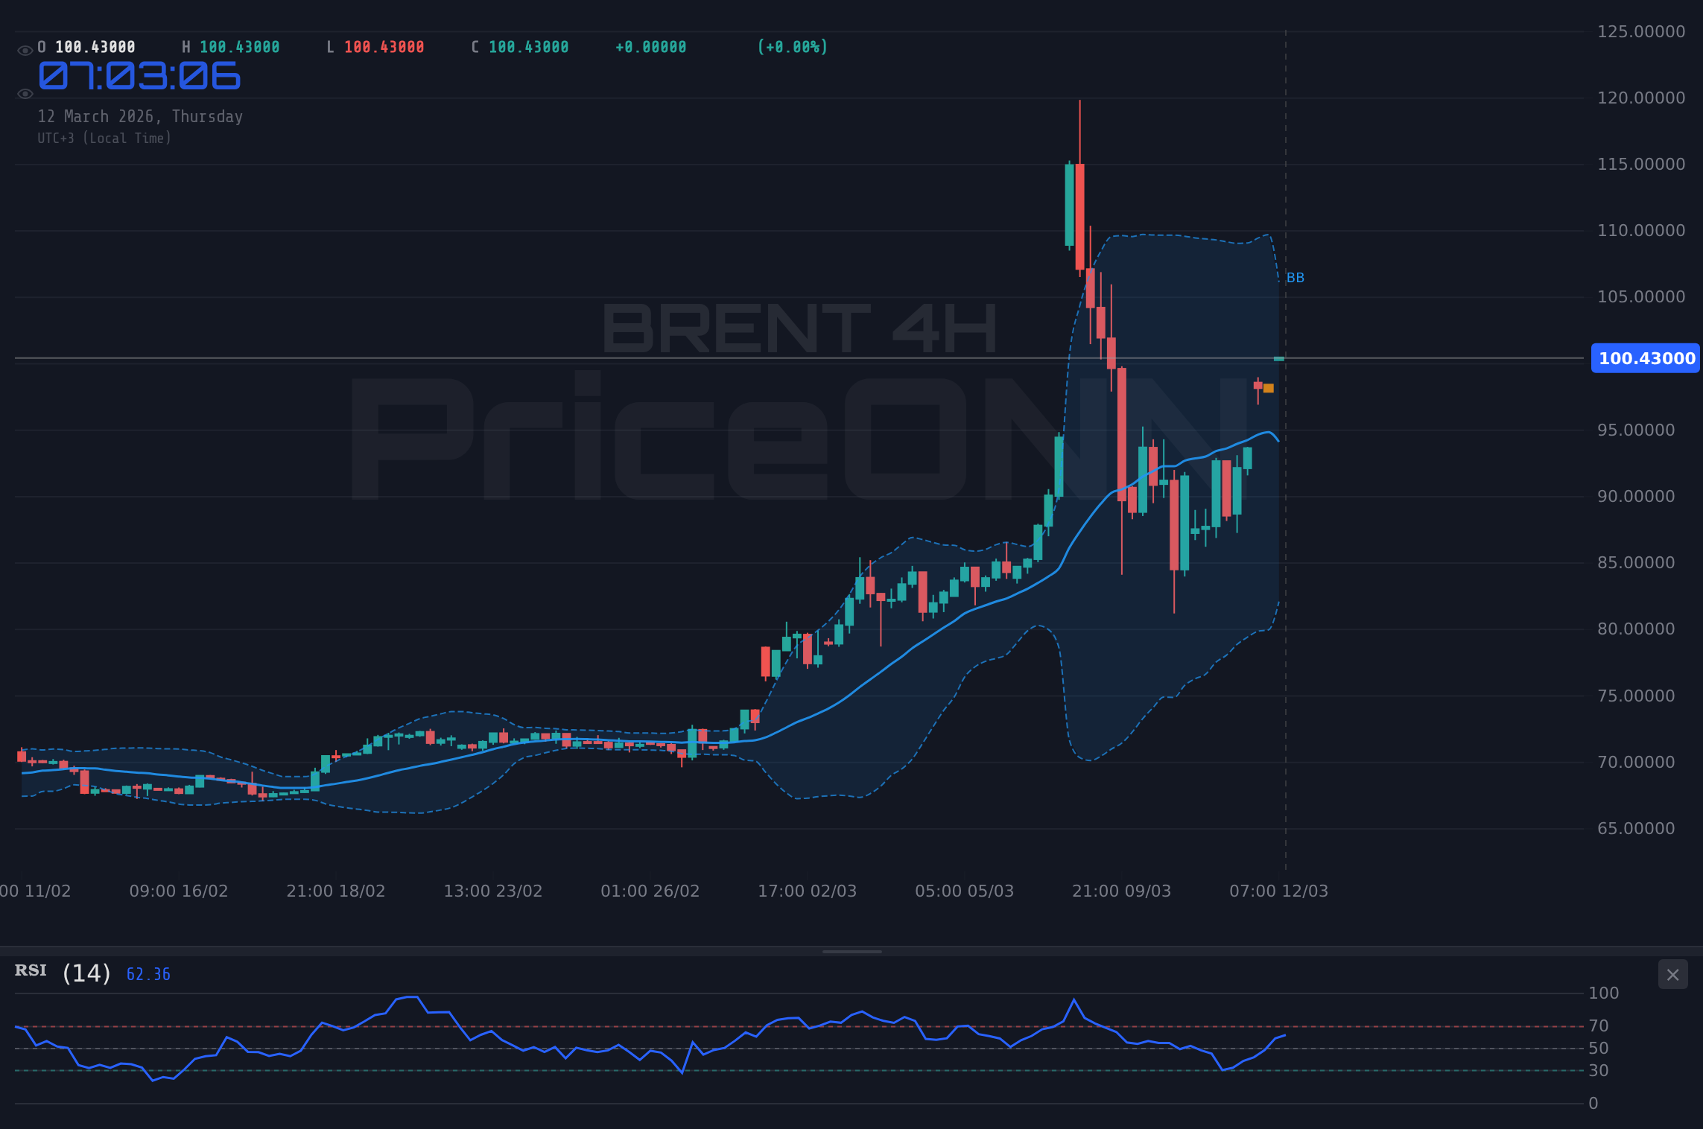Click the 21:00 09/03 time axis label
Image resolution: width=1703 pixels, height=1129 pixels.
click(1122, 891)
